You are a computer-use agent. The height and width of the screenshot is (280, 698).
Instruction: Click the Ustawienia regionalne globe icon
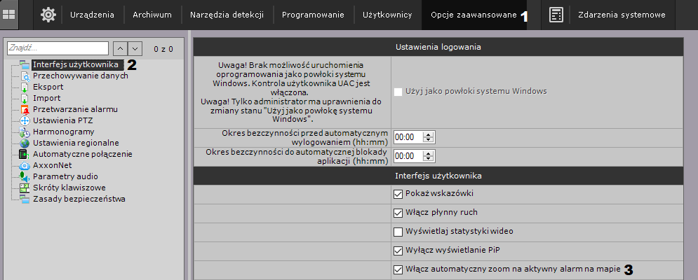coord(25,143)
